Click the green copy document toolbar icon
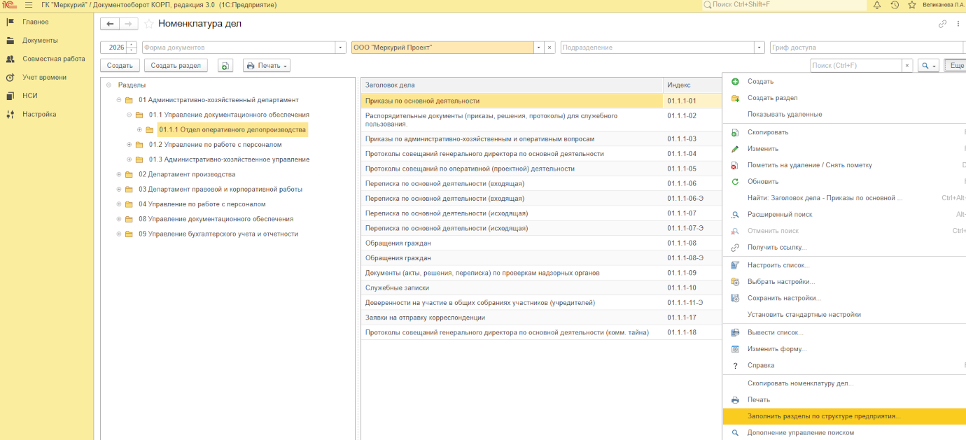This screenshot has width=966, height=440. (x=225, y=66)
